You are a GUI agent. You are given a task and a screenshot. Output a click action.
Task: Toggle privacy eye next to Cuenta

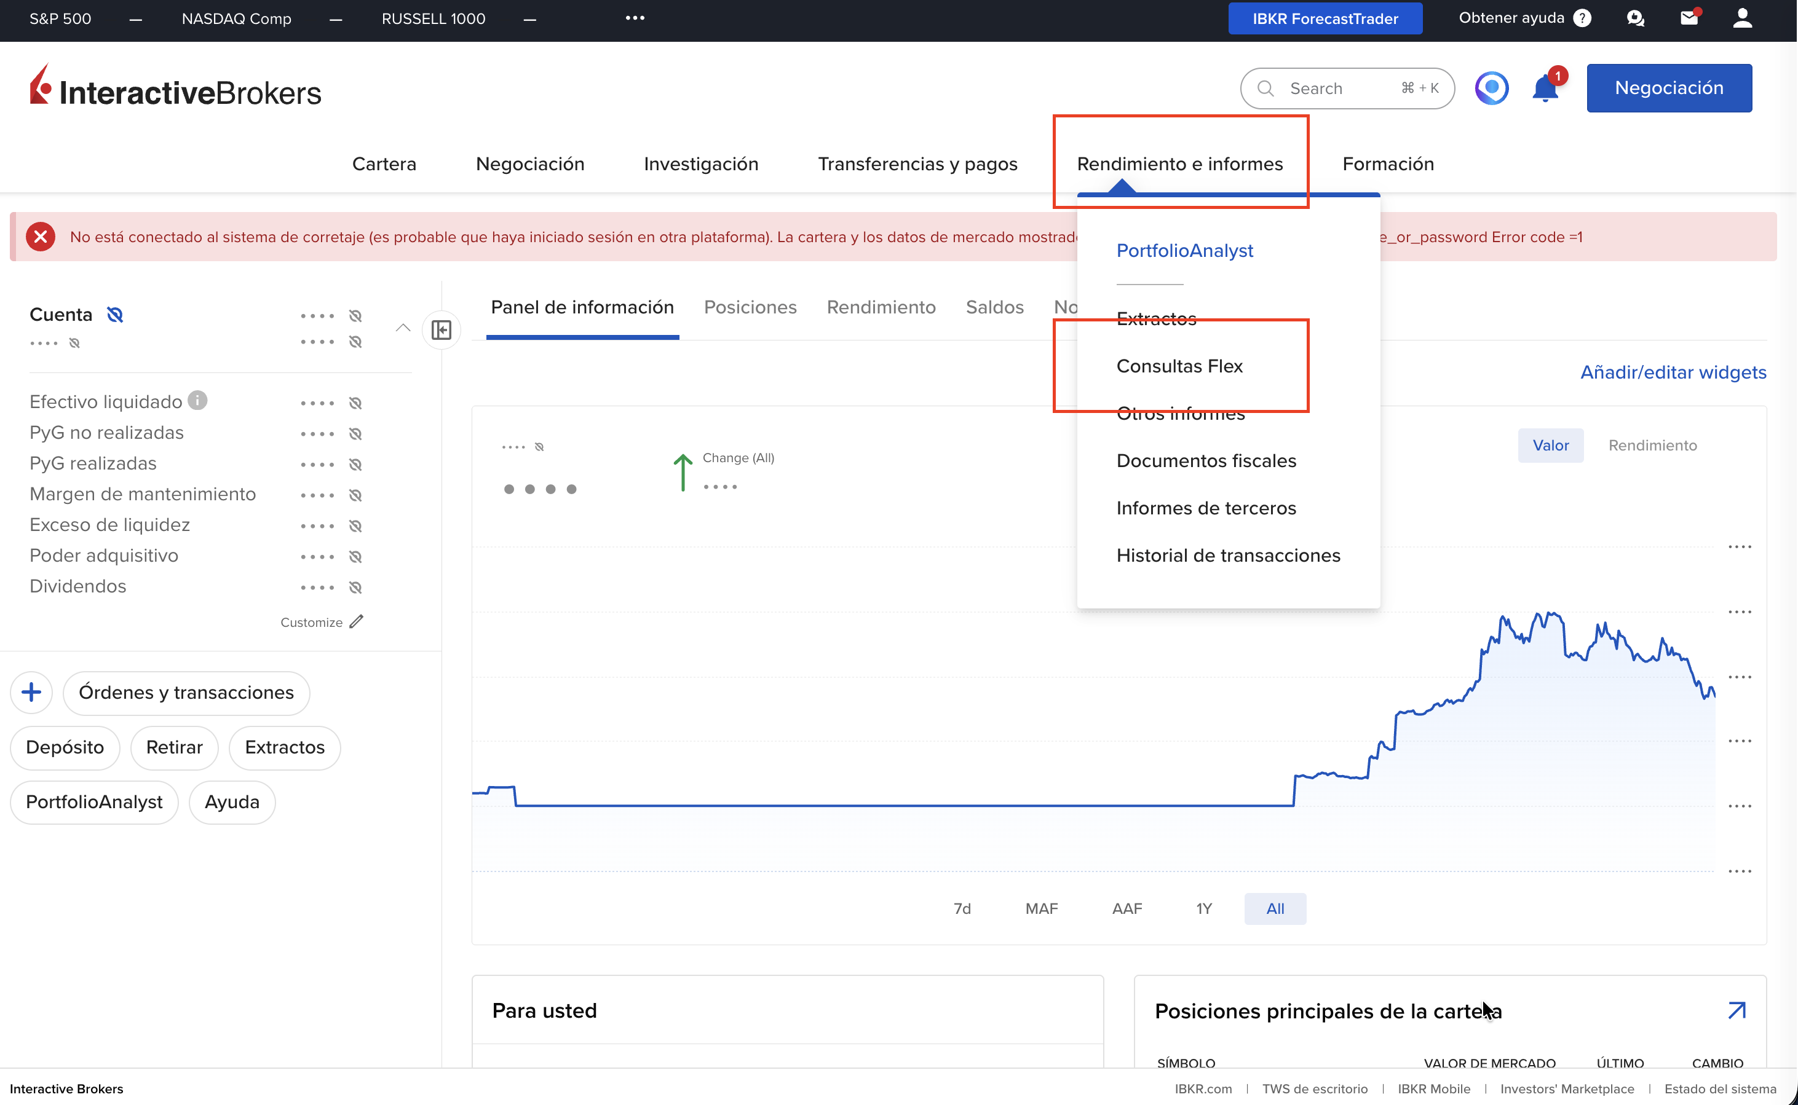click(115, 315)
